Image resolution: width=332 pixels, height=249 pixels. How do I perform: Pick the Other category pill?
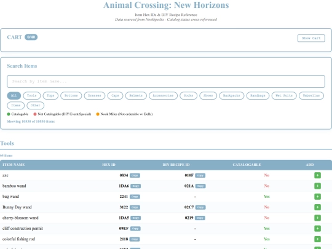36,105
